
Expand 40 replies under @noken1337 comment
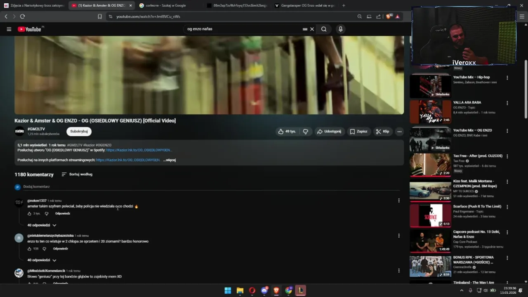pyautogui.click(x=42, y=225)
